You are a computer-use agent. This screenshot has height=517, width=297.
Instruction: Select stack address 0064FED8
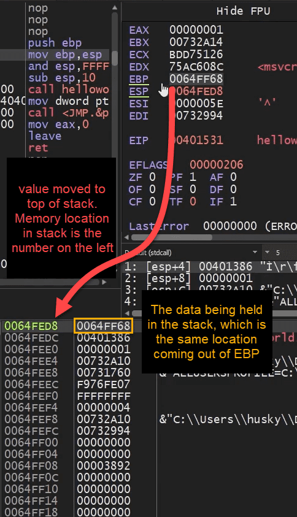(31, 326)
